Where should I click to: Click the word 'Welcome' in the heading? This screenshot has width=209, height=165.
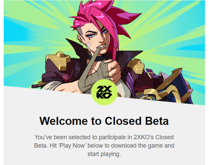64,121
